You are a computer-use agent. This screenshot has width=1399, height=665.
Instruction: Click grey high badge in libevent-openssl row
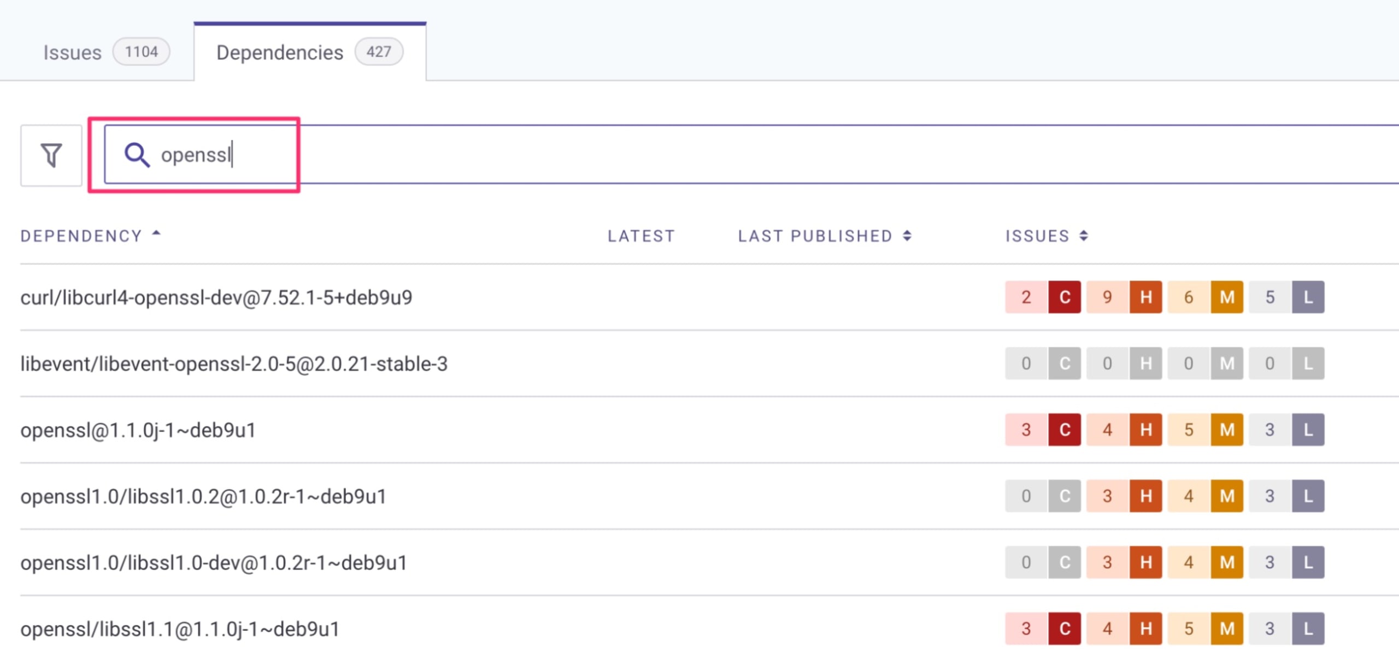coord(1145,363)
